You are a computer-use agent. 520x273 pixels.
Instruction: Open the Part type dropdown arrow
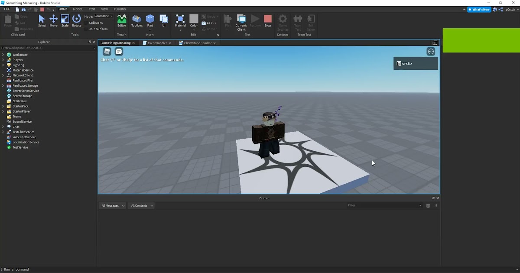150,29
